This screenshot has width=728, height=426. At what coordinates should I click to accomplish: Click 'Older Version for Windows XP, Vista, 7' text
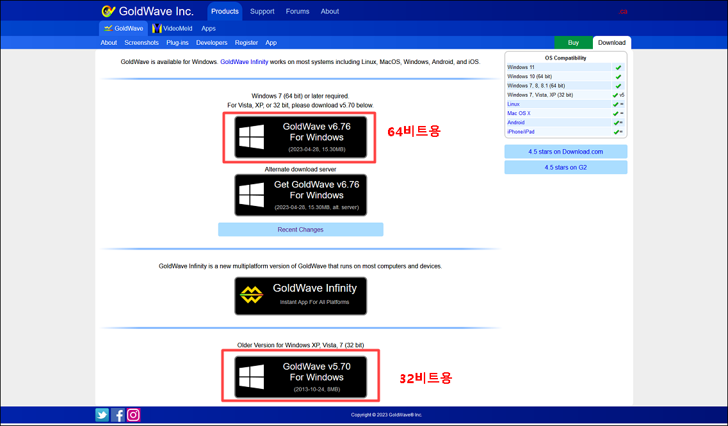(x=300, y=345)
